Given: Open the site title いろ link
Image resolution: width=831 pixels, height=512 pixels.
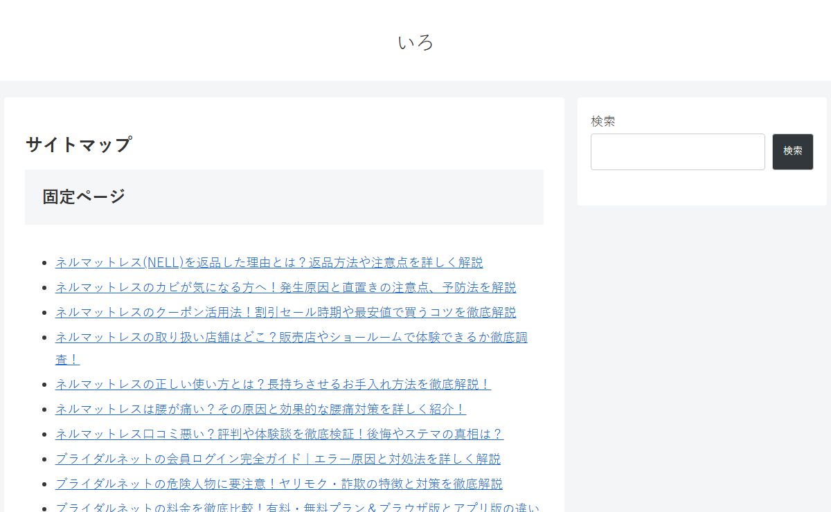Looking at the screenshot, I should click(415, 42).
